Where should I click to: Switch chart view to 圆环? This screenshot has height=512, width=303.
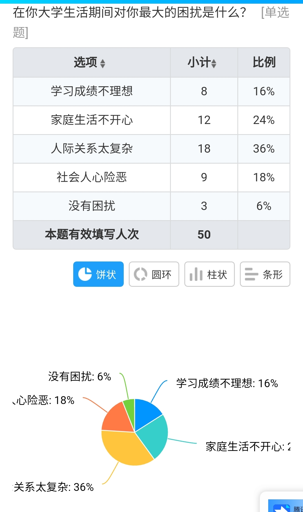coord(154,274)
